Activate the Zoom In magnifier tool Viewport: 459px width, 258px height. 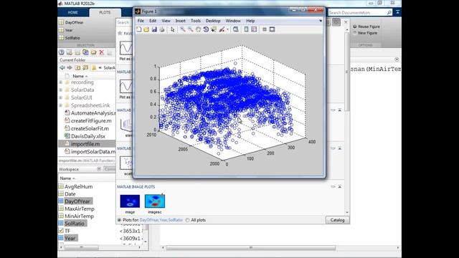(x=183, y=29)
